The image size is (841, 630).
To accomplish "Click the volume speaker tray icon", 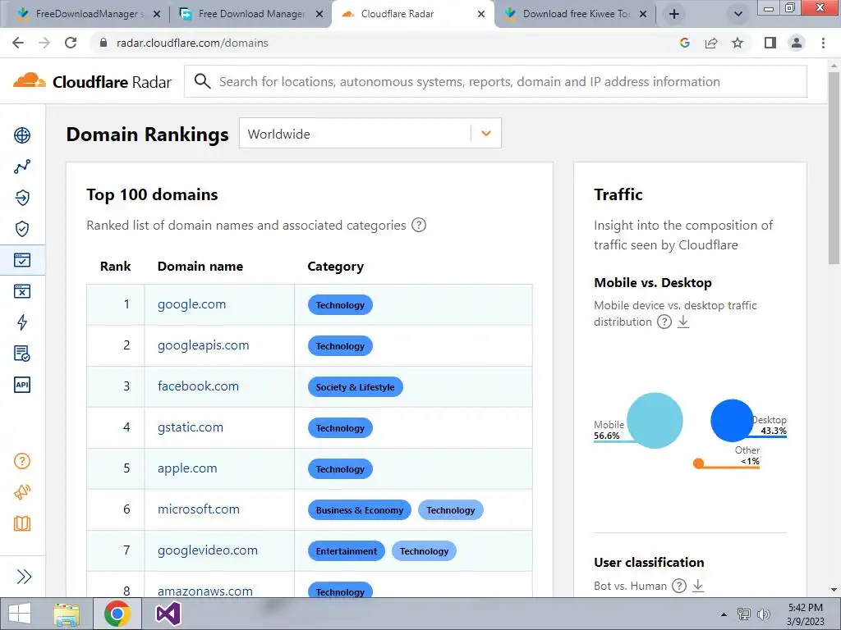I will coord(764,614).
